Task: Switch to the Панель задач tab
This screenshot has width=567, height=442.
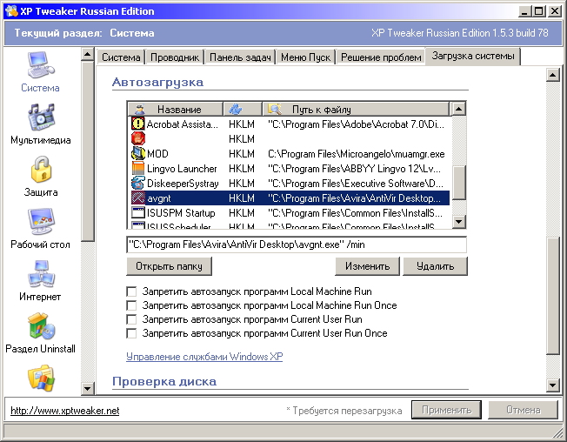Action: coord(240,57)
